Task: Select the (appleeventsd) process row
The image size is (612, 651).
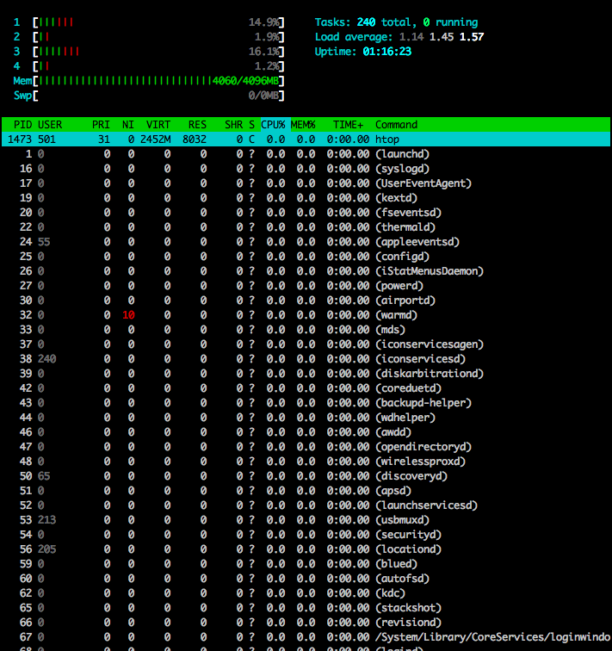Action: pos(306,242)
